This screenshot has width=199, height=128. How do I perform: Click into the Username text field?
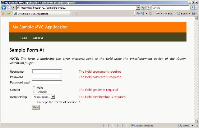[47, 72]
